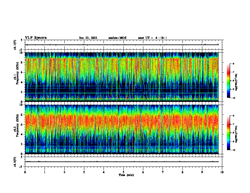The height and width of the screenshot is (193, 250).
Task: Click the "-6" label on ch.1 color bar
Action: pyautogui.click(x=233, y=63)
